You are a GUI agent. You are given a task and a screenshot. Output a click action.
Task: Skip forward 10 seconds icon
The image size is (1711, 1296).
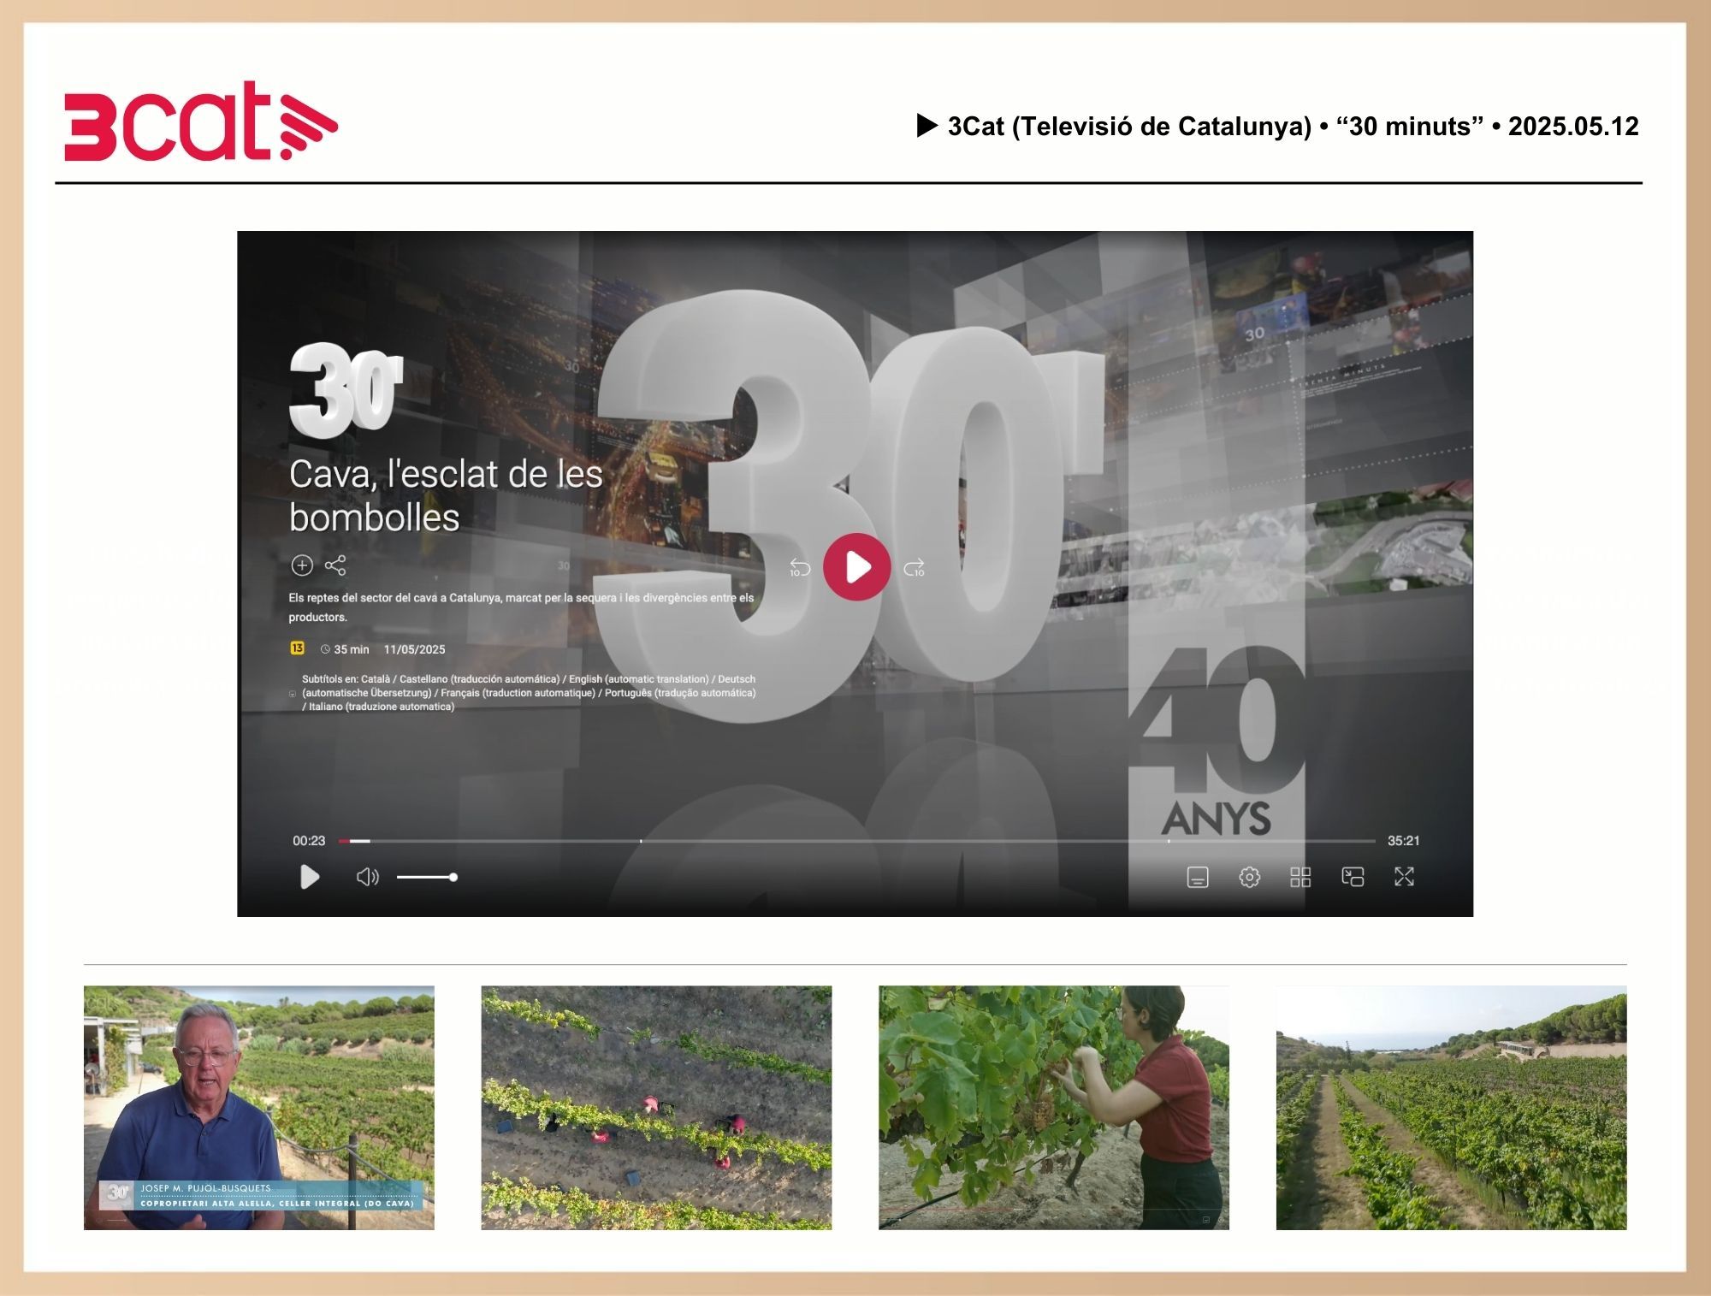pos(915,567)
